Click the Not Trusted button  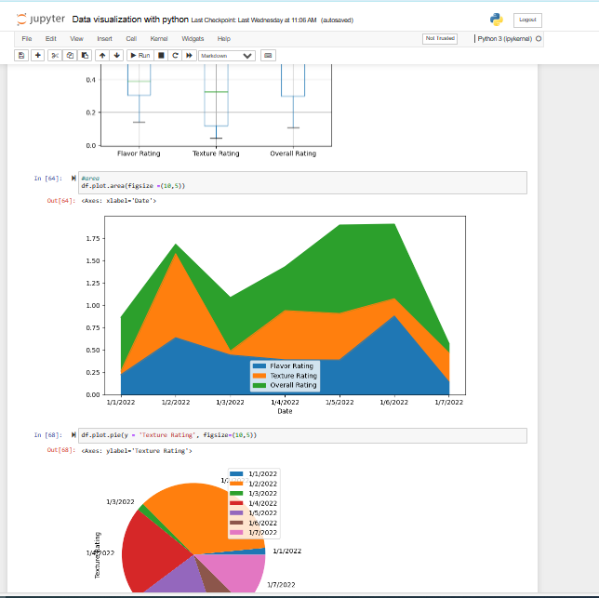pyautogui.click(x=440, y=38)
